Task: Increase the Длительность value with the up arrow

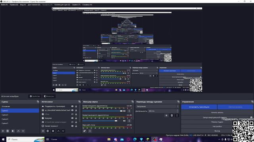Action: (177, 110)
